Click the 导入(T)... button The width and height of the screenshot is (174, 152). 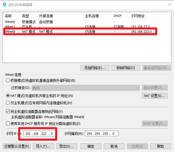pyautogui.click(x=43, y=146)
